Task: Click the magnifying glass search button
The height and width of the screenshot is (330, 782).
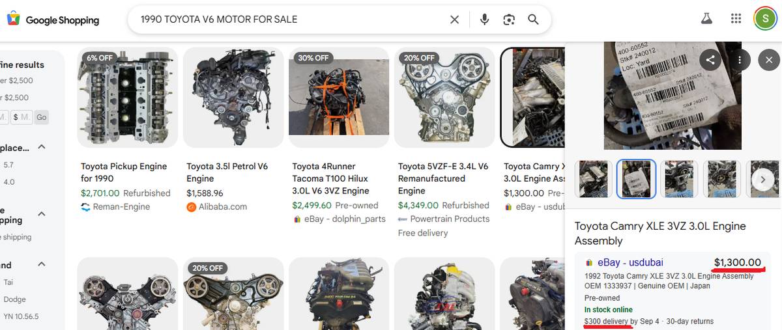Action: (x=533, y=20)
